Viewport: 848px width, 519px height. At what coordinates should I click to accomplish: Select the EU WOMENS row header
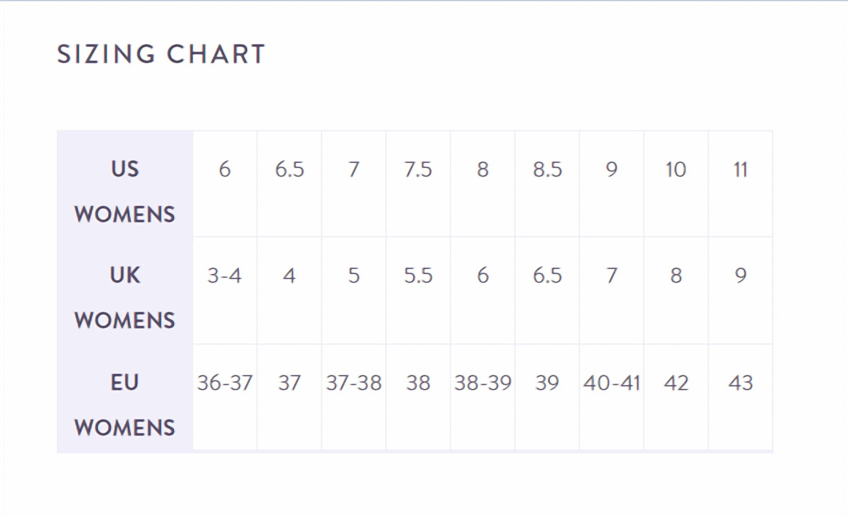(x=125, y=404)
